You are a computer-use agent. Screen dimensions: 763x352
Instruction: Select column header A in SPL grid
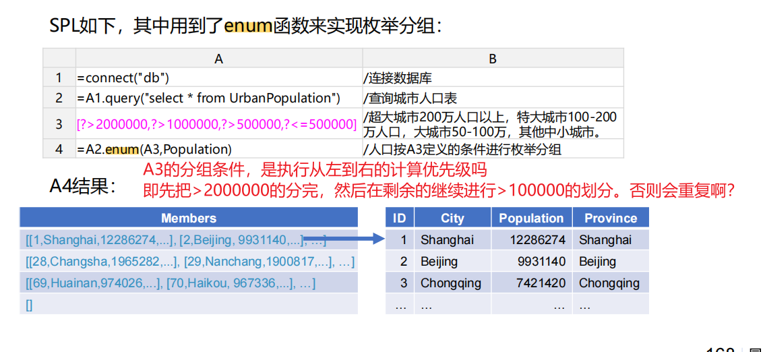click(218, 59)
